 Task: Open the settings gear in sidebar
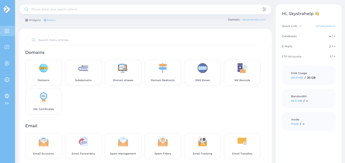[7, 80]
